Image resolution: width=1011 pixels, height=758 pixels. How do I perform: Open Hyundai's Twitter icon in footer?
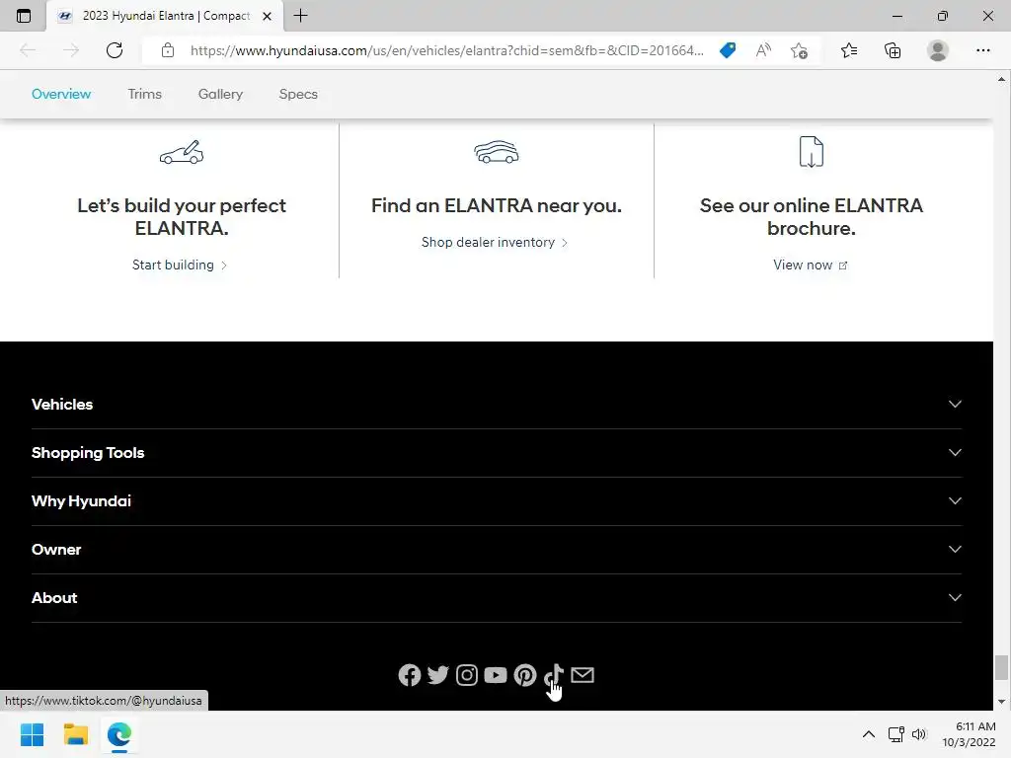[x=437, y=675]
